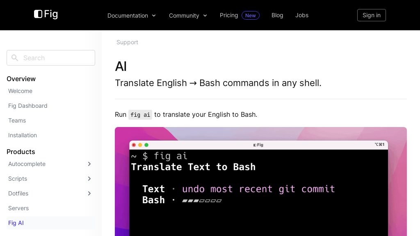The height and width of the screenshot is (236, 420).
Task: Open the Fig Dashboard docs page
Action: click(x=27, y=106)
